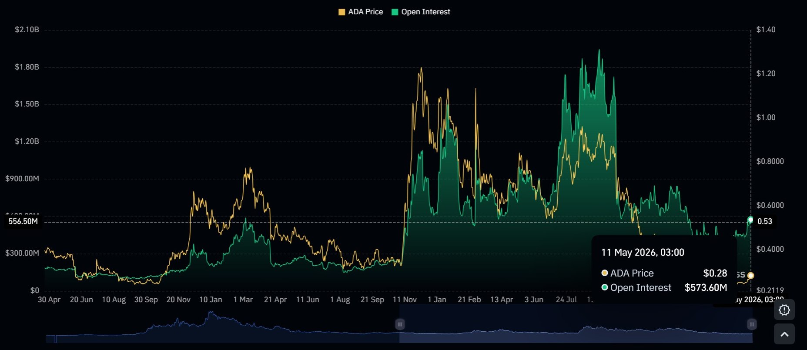The image size is (807, 350).
Task: Click the 1 Jan date label
Action: click(x=437, y=300)
